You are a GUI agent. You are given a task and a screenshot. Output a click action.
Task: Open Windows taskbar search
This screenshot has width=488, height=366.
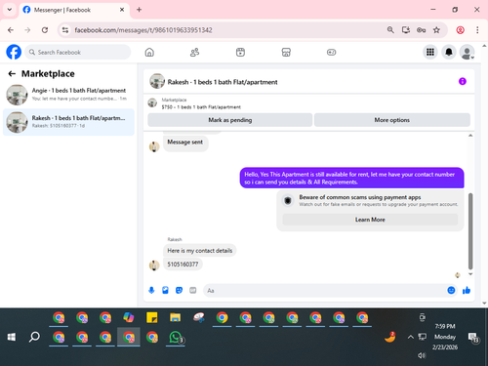coord(34,337)
